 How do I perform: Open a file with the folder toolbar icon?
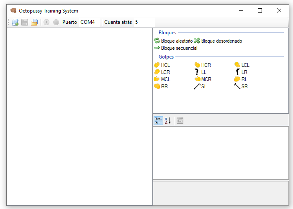(x=34, y=22)
